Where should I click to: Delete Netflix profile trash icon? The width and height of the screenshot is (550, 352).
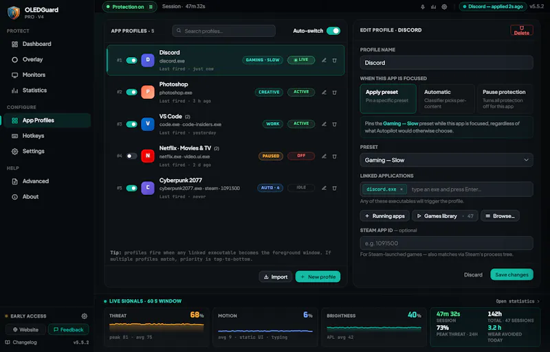coord(335,156)
